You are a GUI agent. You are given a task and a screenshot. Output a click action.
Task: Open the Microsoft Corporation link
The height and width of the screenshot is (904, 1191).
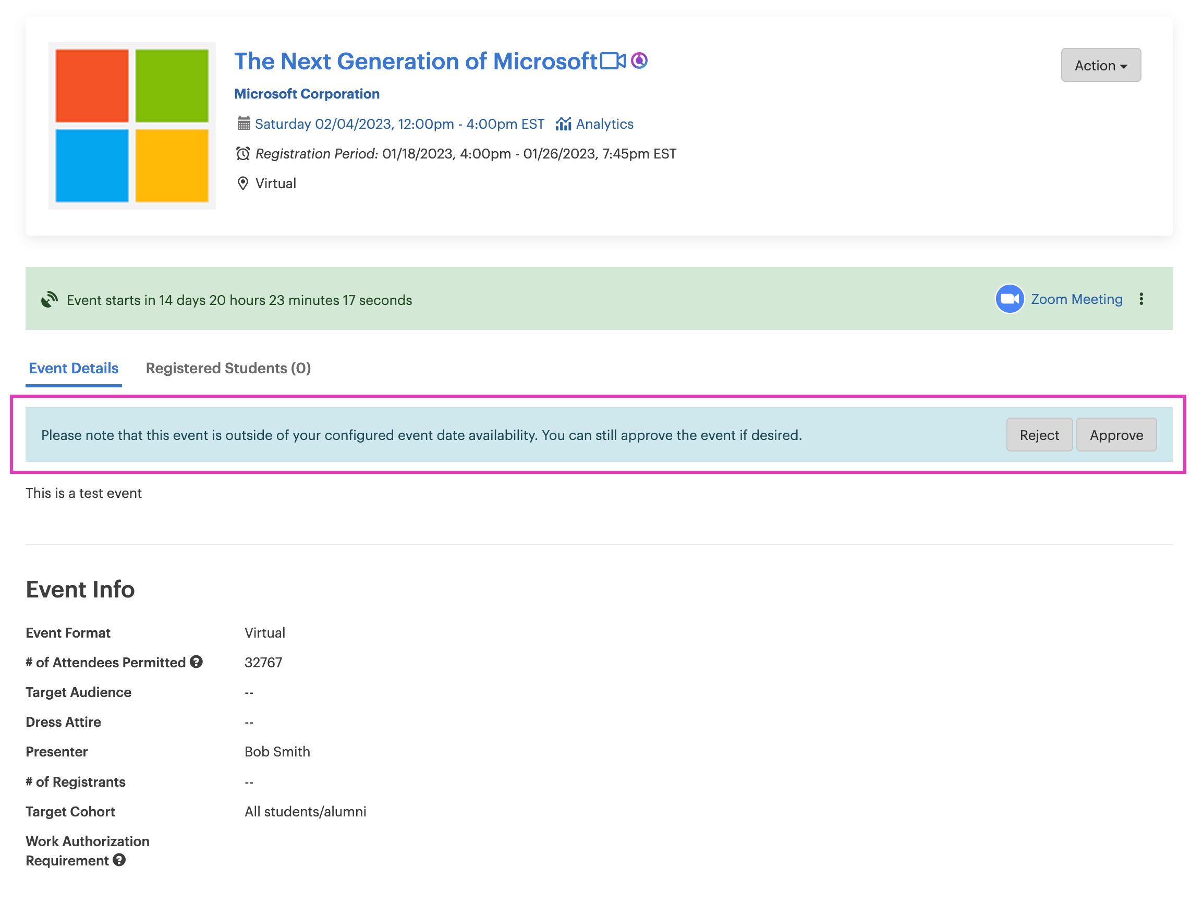coord(307,94)
